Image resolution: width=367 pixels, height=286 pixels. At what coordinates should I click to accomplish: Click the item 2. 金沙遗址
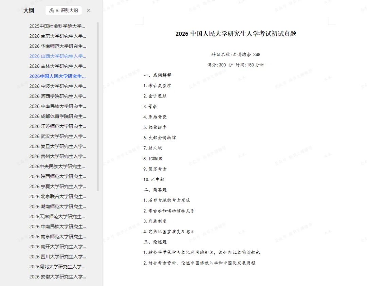coord(155,96)
